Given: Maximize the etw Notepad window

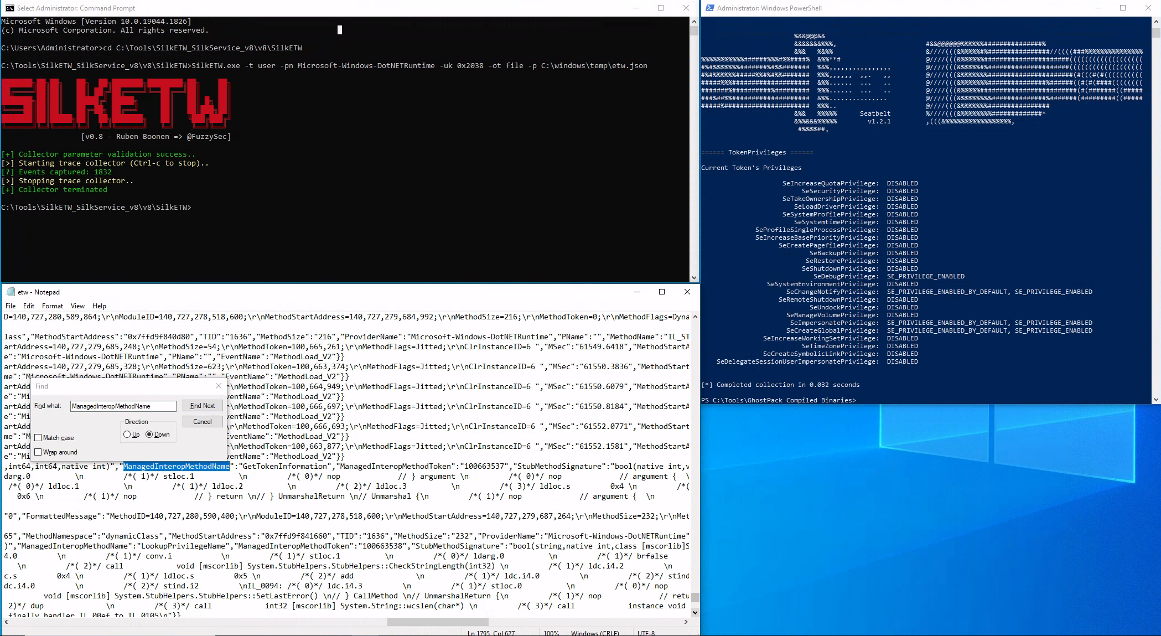Looking at the screenshot, I should point(661,292).
